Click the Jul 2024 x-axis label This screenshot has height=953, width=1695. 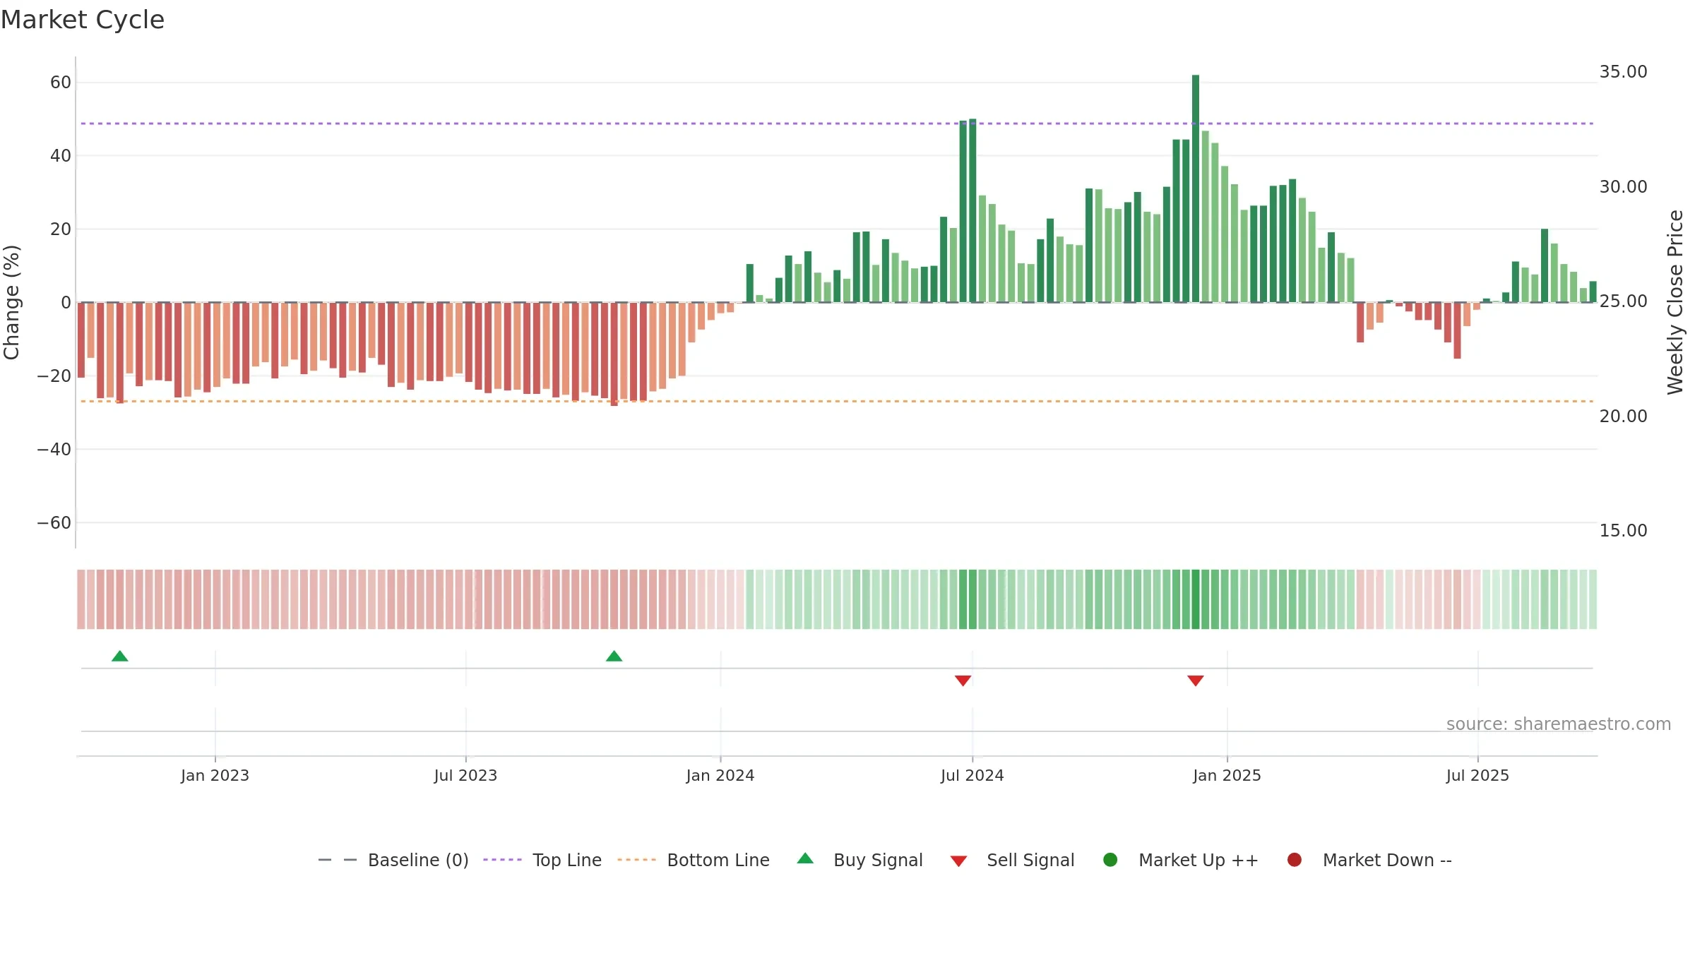(973, 775)
